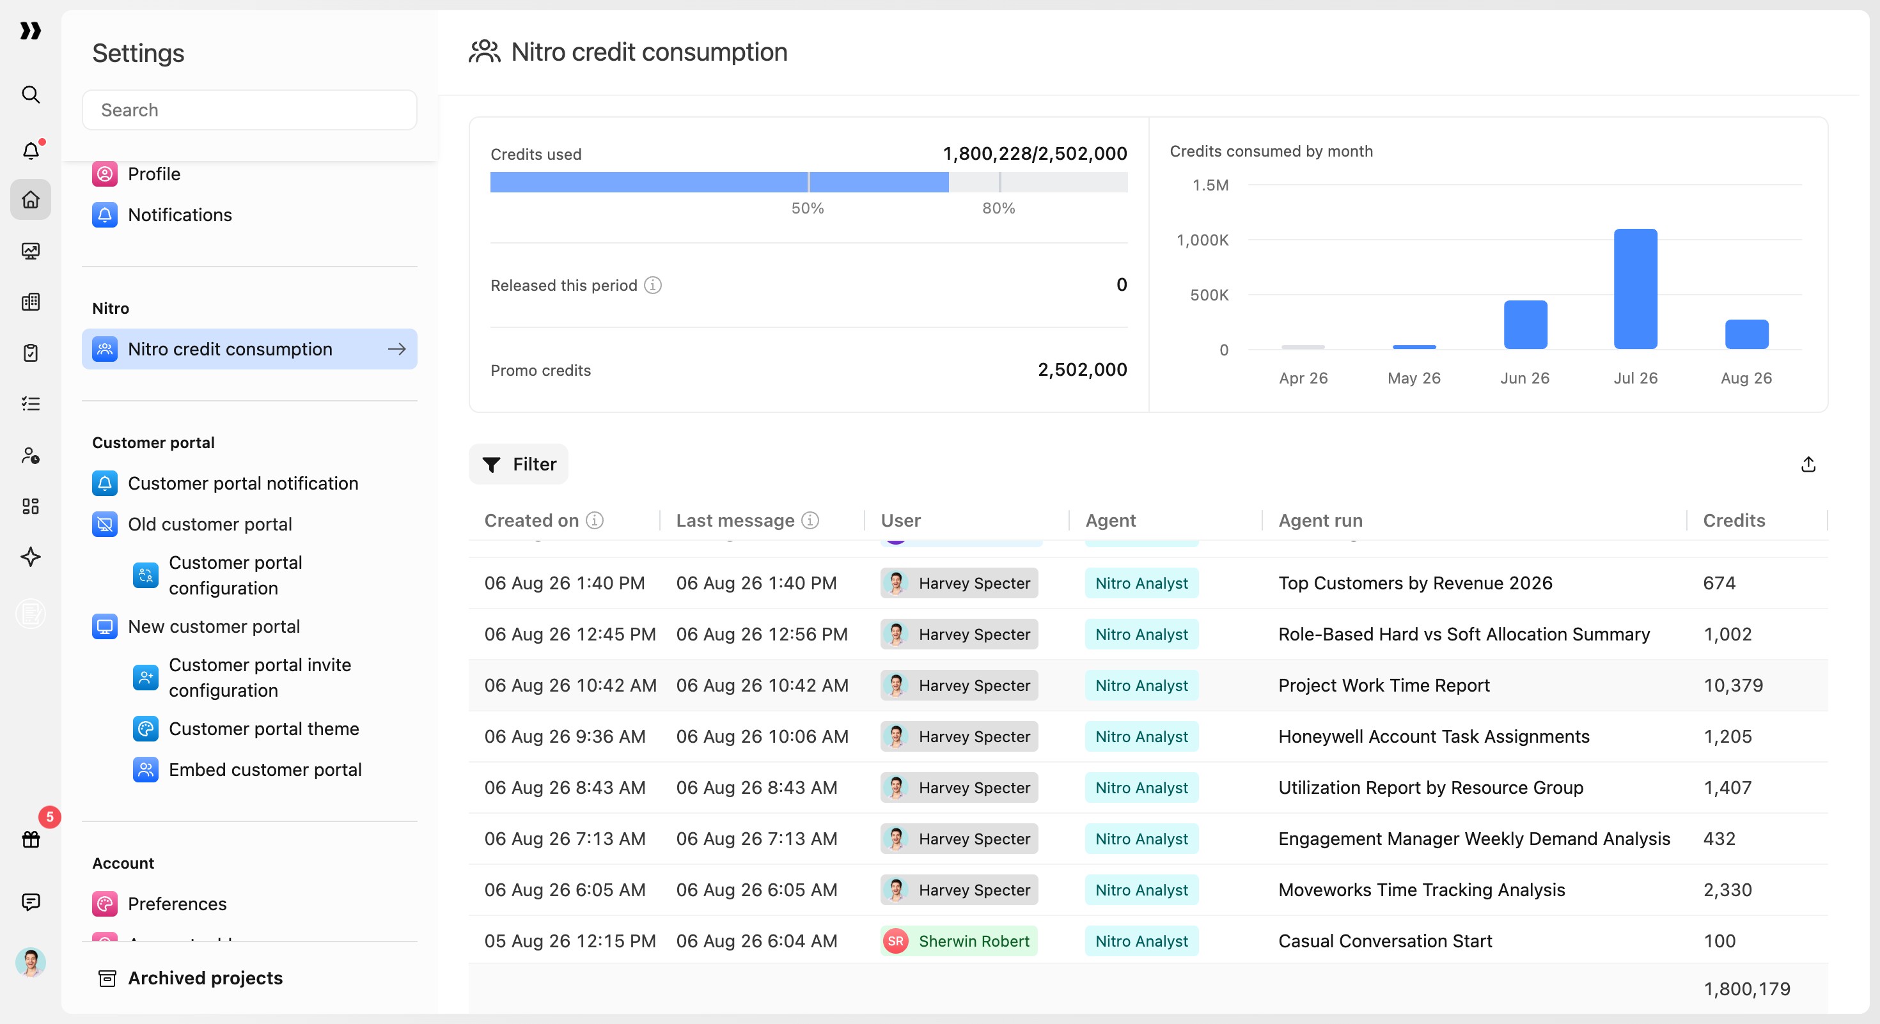Click Harvey Specter chip in Top Customers row
Image resolution: width=1880 pixels, height=1024 pixels.
[x=959, y=583]
